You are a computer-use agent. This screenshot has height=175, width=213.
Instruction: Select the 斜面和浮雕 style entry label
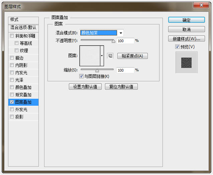click(25, 36)
